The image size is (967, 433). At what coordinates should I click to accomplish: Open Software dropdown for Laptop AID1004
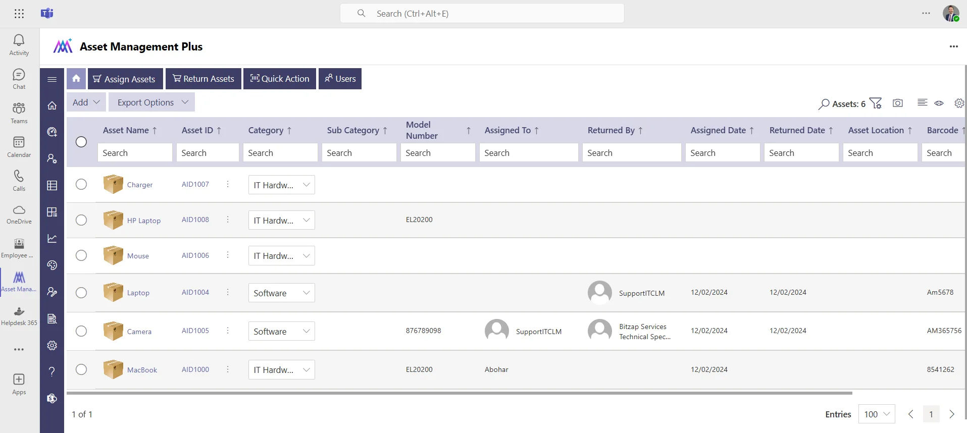pyautogui.click(x=282, y=293)
